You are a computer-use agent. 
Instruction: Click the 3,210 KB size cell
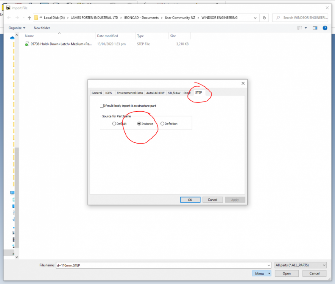[182, 44]
